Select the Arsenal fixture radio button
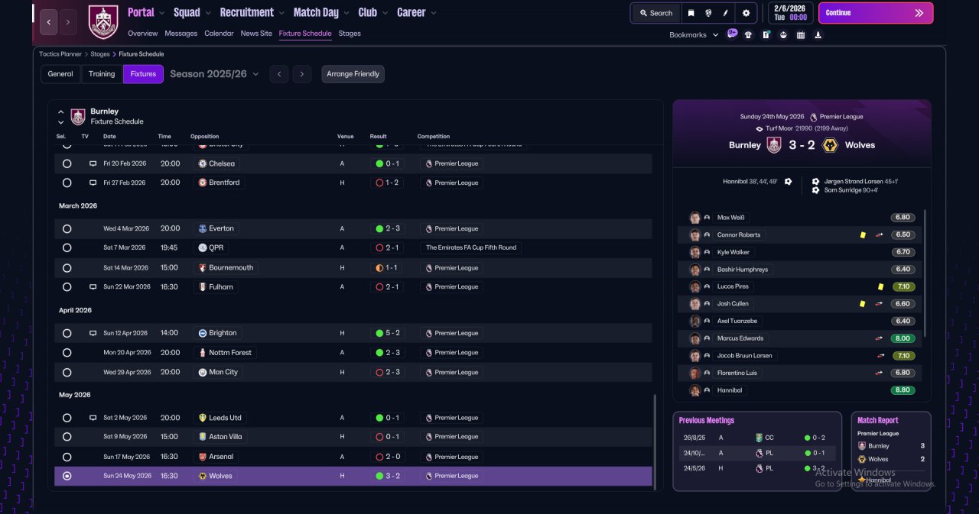 67,457
